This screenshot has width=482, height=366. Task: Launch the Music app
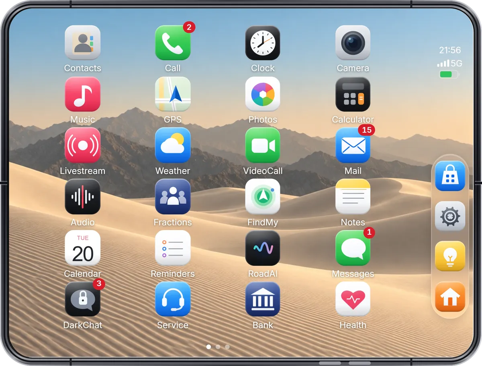82,95
